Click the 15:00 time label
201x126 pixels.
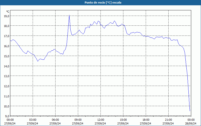pyautogui.click(x=123, y=120)
